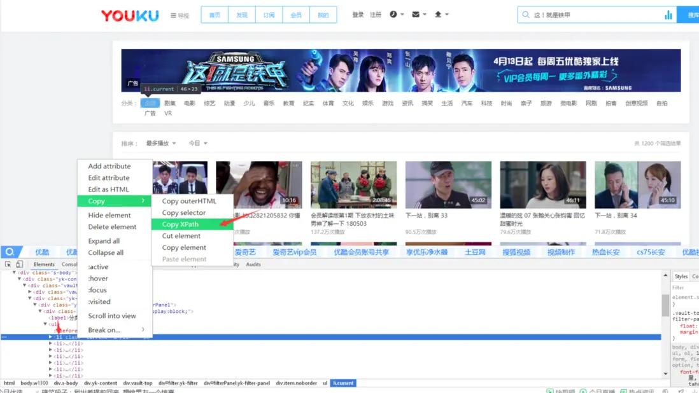Expand the selected li.current tree row
Image resolution: width=699 pixels, height=393 pixels.
pyautogui.click(x=50, y=337)
